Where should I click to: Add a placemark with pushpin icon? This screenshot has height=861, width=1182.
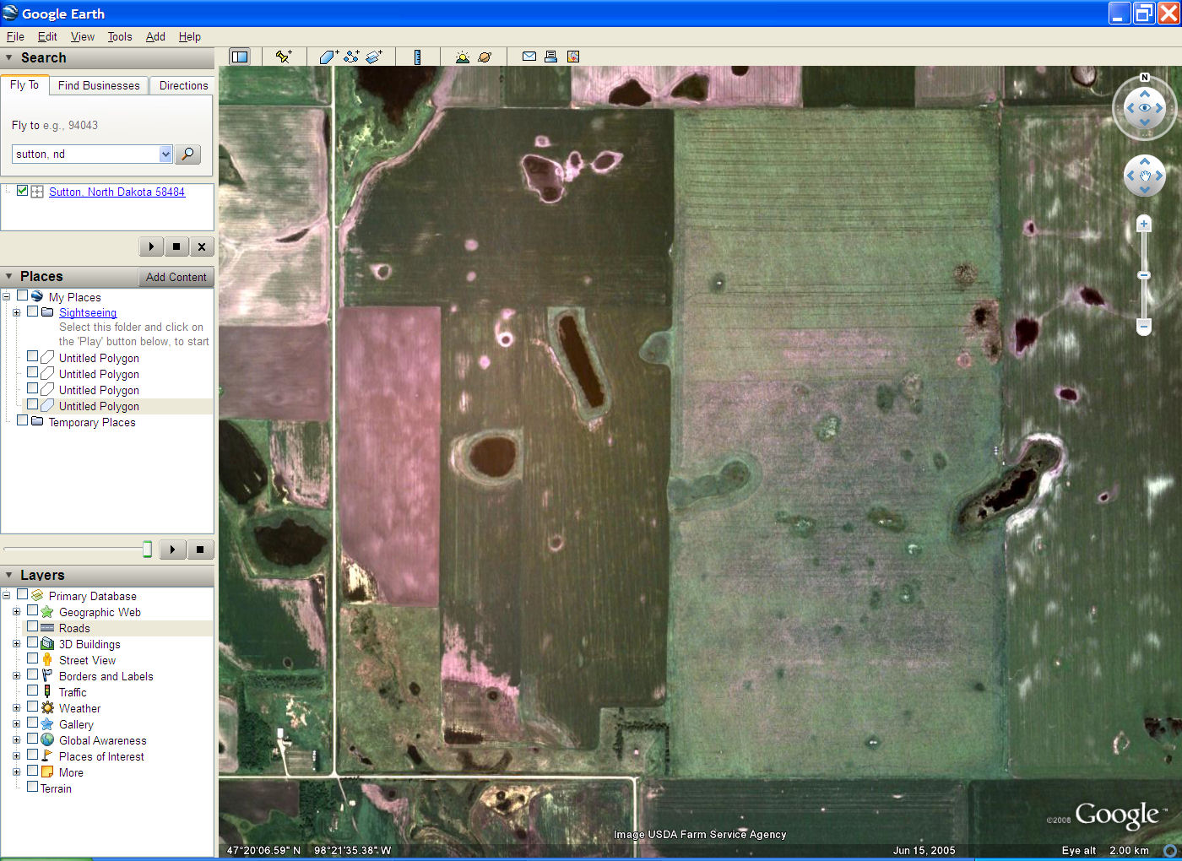pos(284,57)
